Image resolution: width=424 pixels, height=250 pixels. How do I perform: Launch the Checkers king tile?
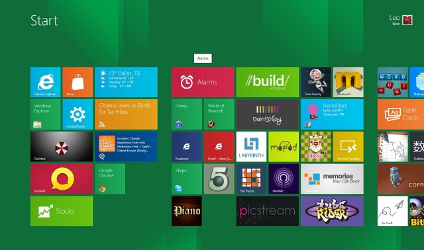click(x=316, y=147)
